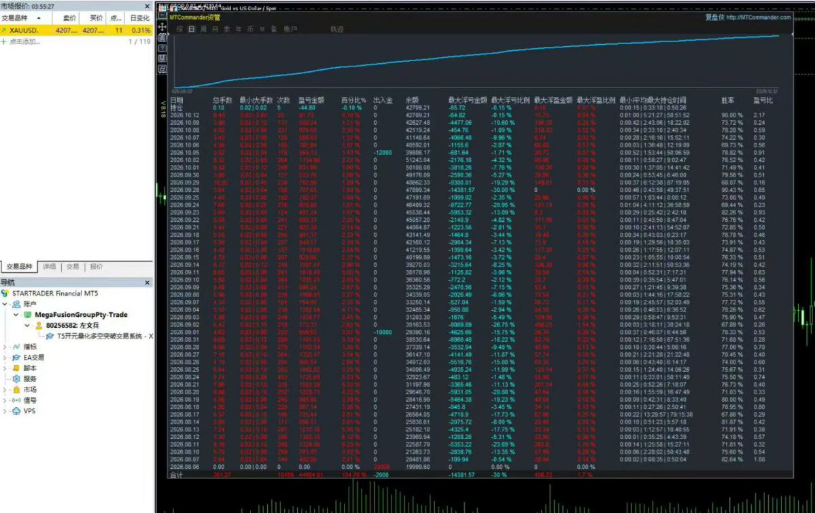Click the move crosshair icon on panel

(162, 27)
